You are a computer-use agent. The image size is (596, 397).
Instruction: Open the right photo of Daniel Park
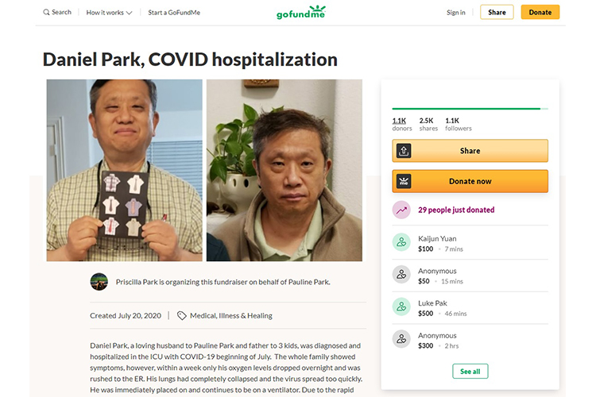click(284, 170)
